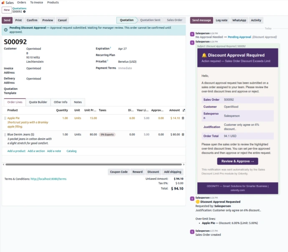Click the Blue Denim Jeans row drag handle
The height and width of the screenshot is (252, 288).
click(5, 135)
